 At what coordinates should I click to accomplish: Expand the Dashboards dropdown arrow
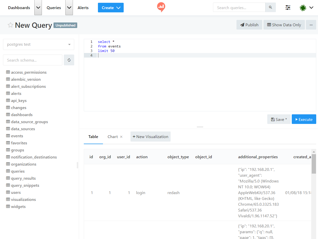[x=38, y=8]
